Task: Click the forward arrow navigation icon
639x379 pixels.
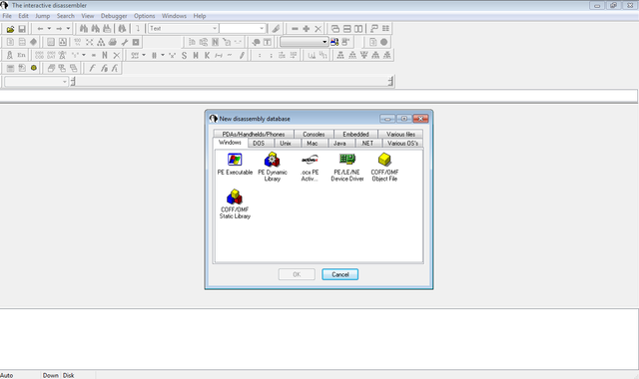Action: (59, 29)
